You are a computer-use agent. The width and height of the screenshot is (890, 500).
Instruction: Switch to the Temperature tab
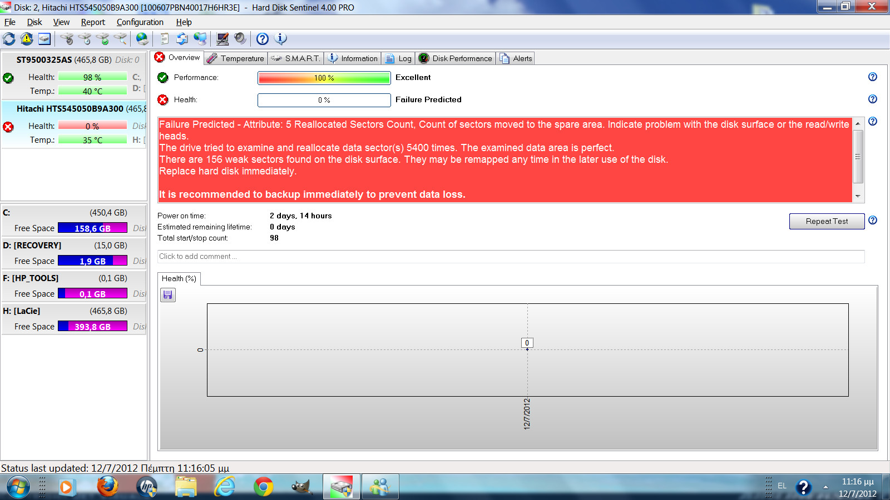[235, 58]
